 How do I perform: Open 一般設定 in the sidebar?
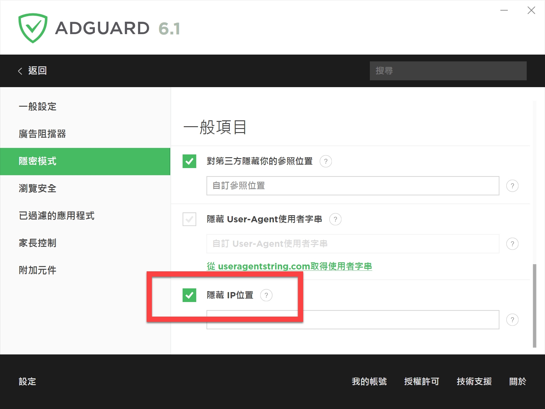(85, 107)
